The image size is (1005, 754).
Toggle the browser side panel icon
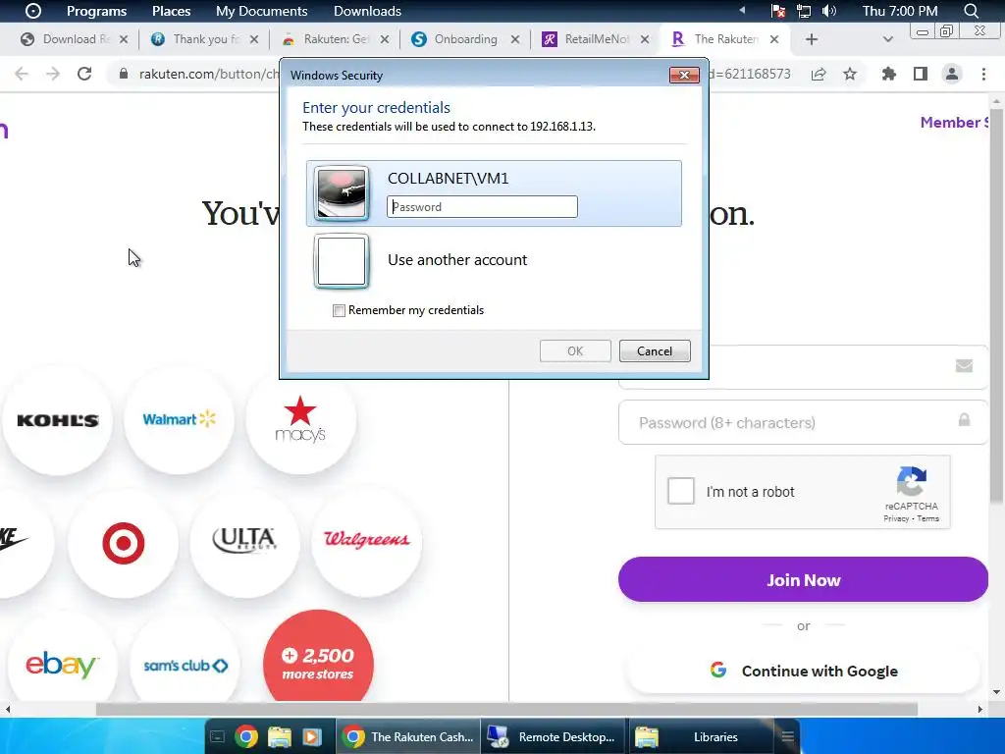pos(921,74)
